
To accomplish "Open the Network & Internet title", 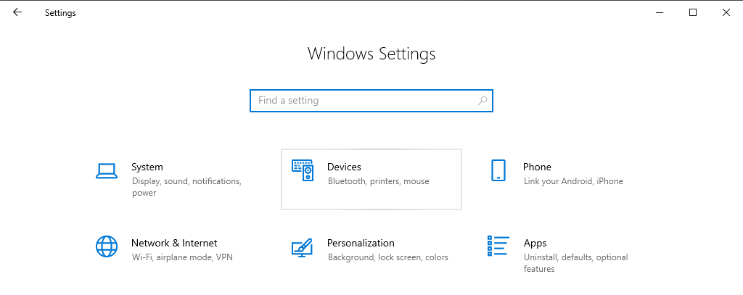I will 174,243.
